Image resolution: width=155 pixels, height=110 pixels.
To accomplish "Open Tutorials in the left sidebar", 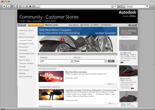I will pyautogui.click(x=22, y=67).
